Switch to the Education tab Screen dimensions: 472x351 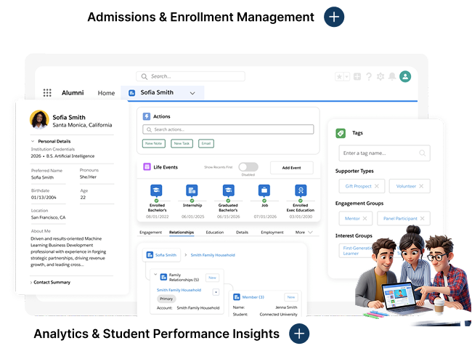pos(215,233)
